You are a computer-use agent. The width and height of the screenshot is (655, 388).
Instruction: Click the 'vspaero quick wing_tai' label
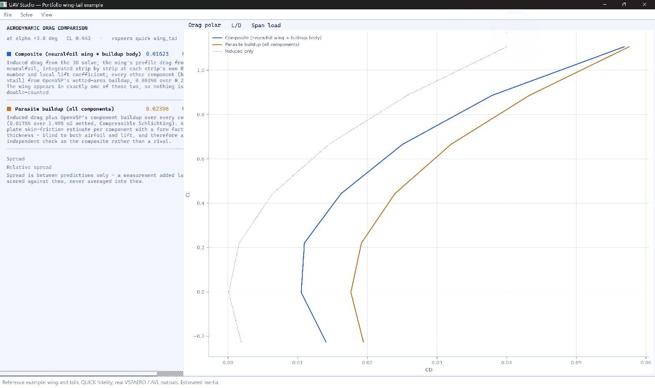pos(144,38)
